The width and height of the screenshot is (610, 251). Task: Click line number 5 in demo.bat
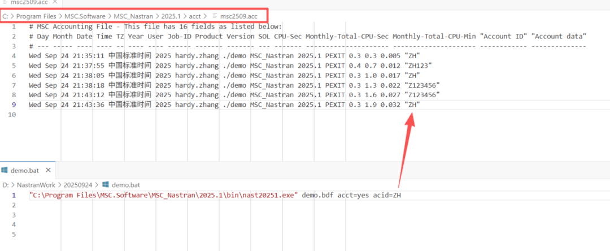pos(14,234)
